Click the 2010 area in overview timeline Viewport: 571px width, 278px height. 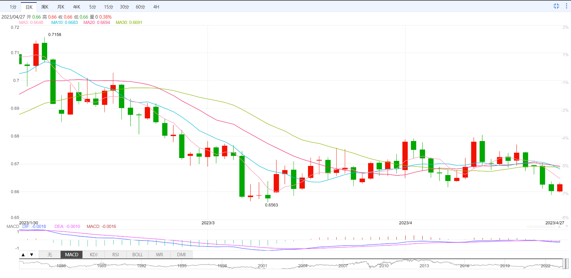[383, 266]
